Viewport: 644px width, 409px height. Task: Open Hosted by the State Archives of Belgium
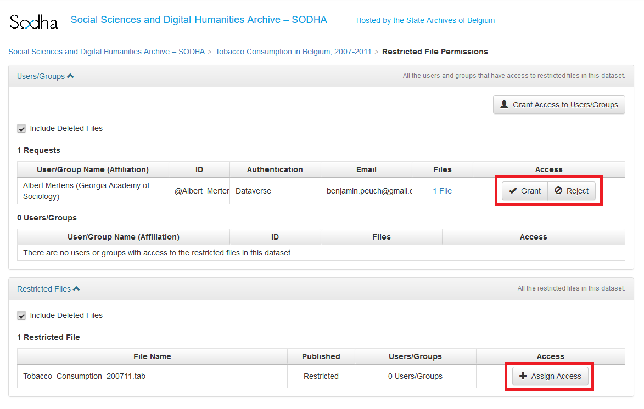tap(425, 20)
